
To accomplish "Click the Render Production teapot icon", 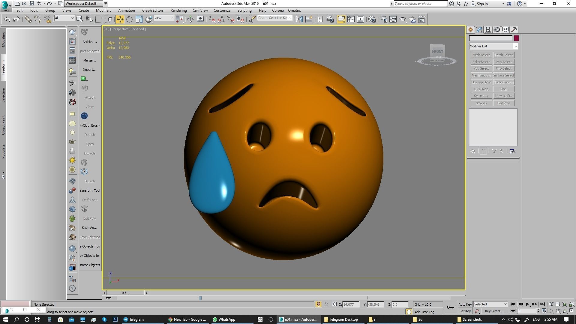I will click(403, 19).
